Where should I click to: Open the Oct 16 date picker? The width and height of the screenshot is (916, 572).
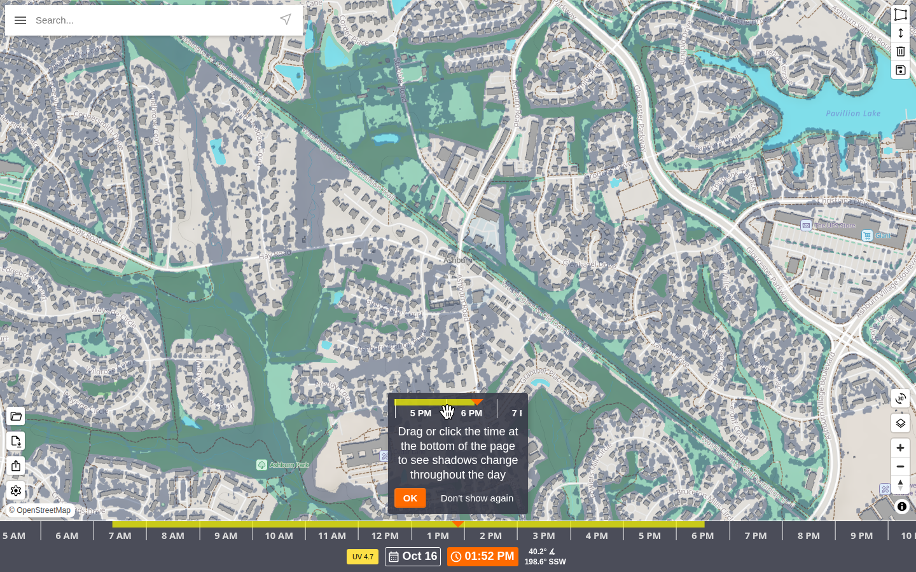tap(413, 557)
